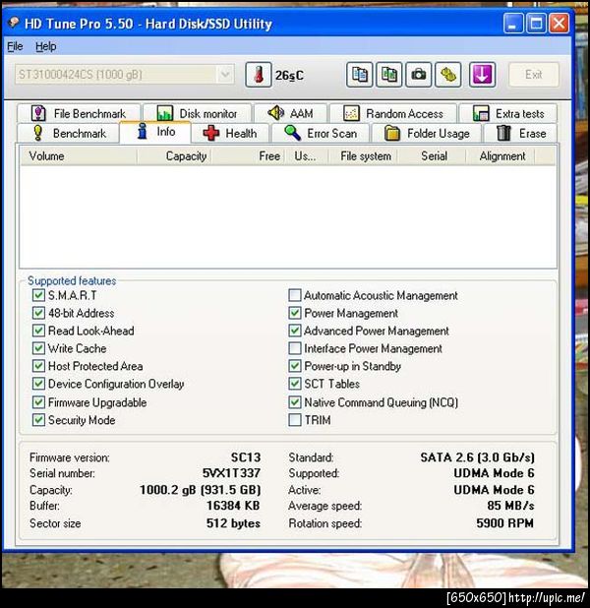
Task: Click rotation speed value 5900 RPM
Action: pos(505,523)
